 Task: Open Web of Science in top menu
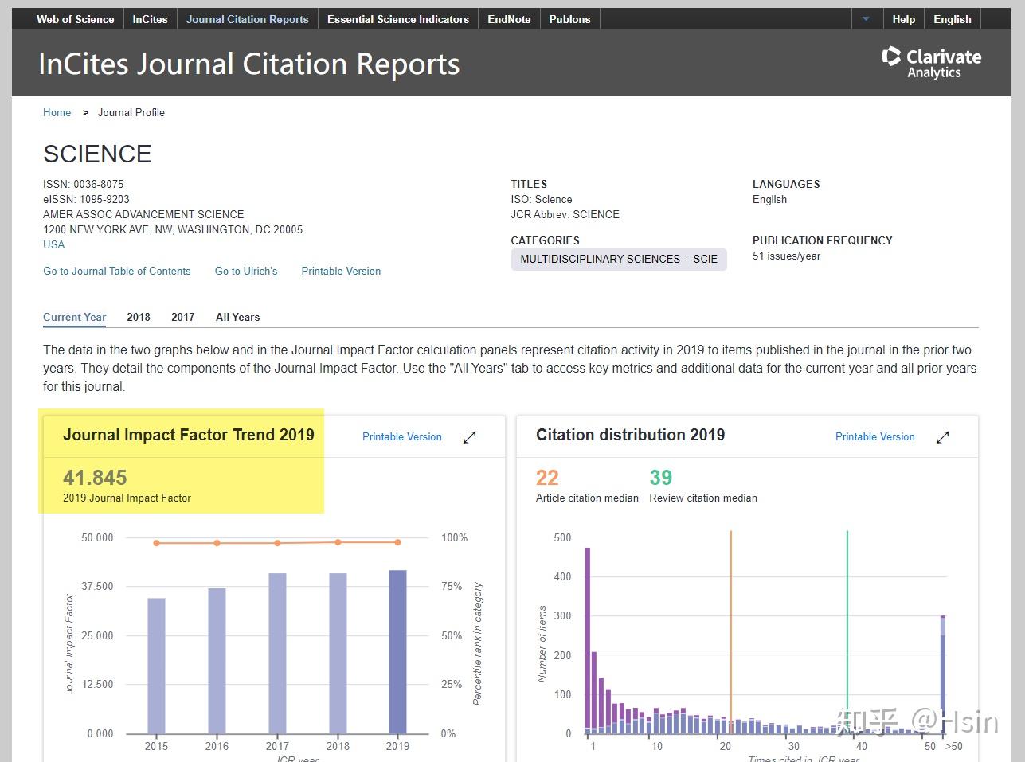(x=76, y=19)
